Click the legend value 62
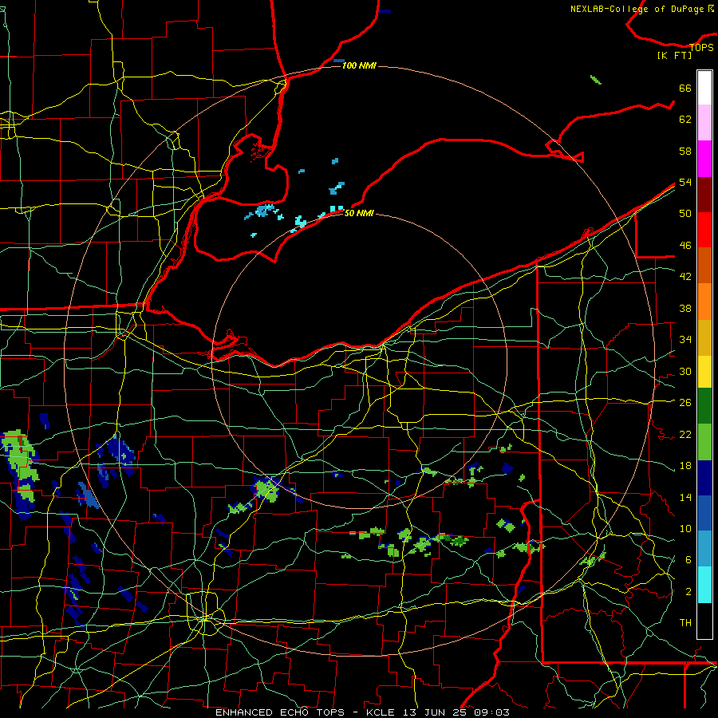Screen dimensions: 718x718 (685, 120)
